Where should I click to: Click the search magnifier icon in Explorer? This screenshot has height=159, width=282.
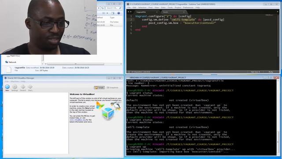(x=120, y=8)
